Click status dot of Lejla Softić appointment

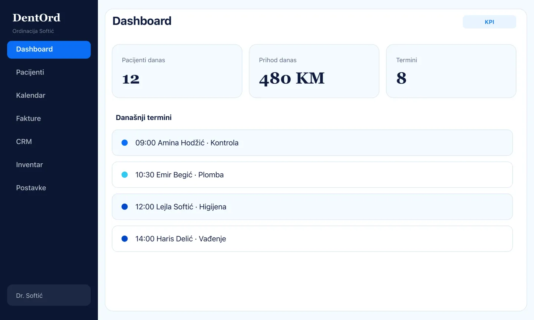click(x=125, y=207)
